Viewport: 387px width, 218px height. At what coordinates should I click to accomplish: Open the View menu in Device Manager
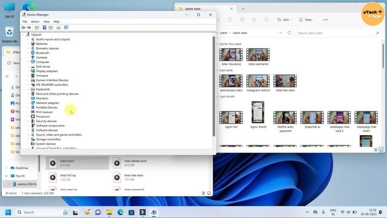pos(47,22)
